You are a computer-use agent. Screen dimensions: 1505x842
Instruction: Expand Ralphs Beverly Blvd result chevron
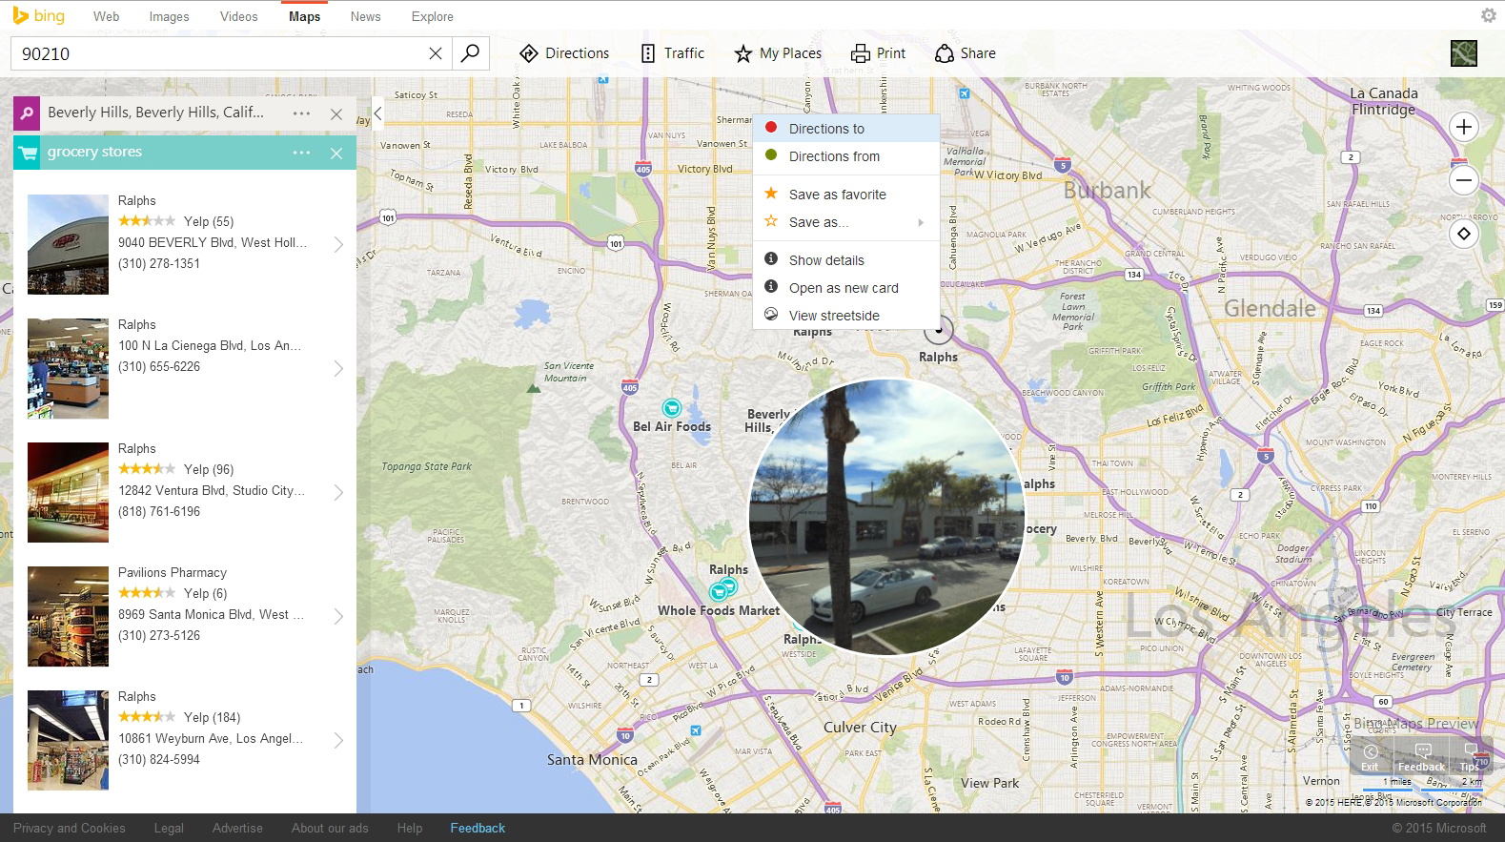click(x=338, y=244)
